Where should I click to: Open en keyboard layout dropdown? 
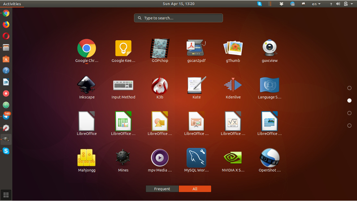[316, 4]
